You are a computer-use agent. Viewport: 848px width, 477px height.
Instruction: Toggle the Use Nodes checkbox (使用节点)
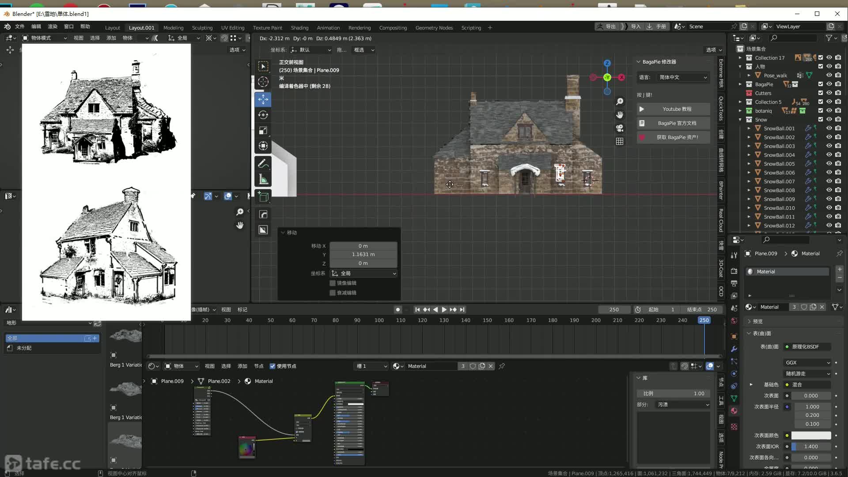point(273,366)
